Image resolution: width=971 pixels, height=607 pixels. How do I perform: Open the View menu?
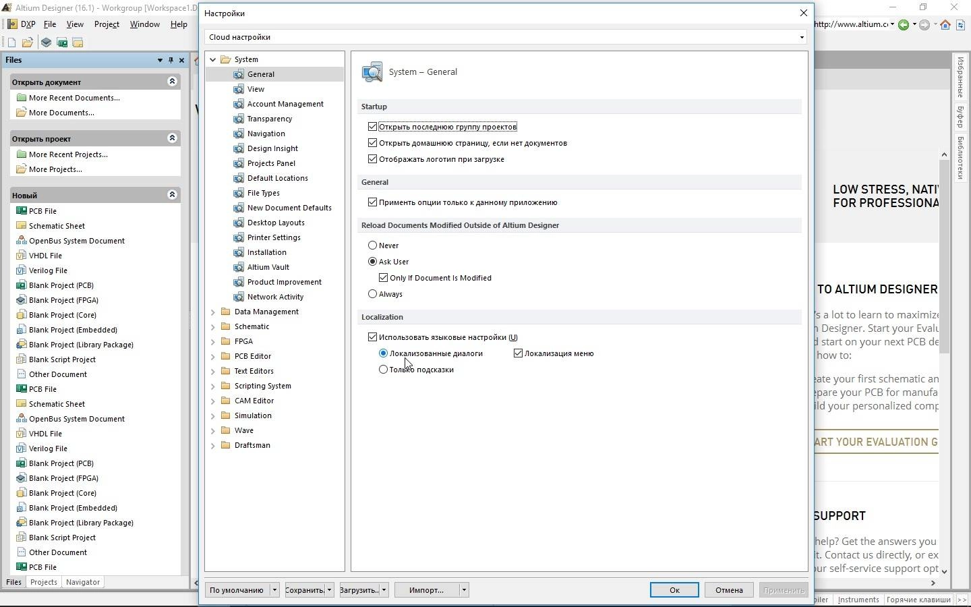(x=75, y=24)
